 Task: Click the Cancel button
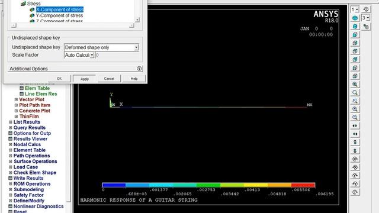coord(109,79)
